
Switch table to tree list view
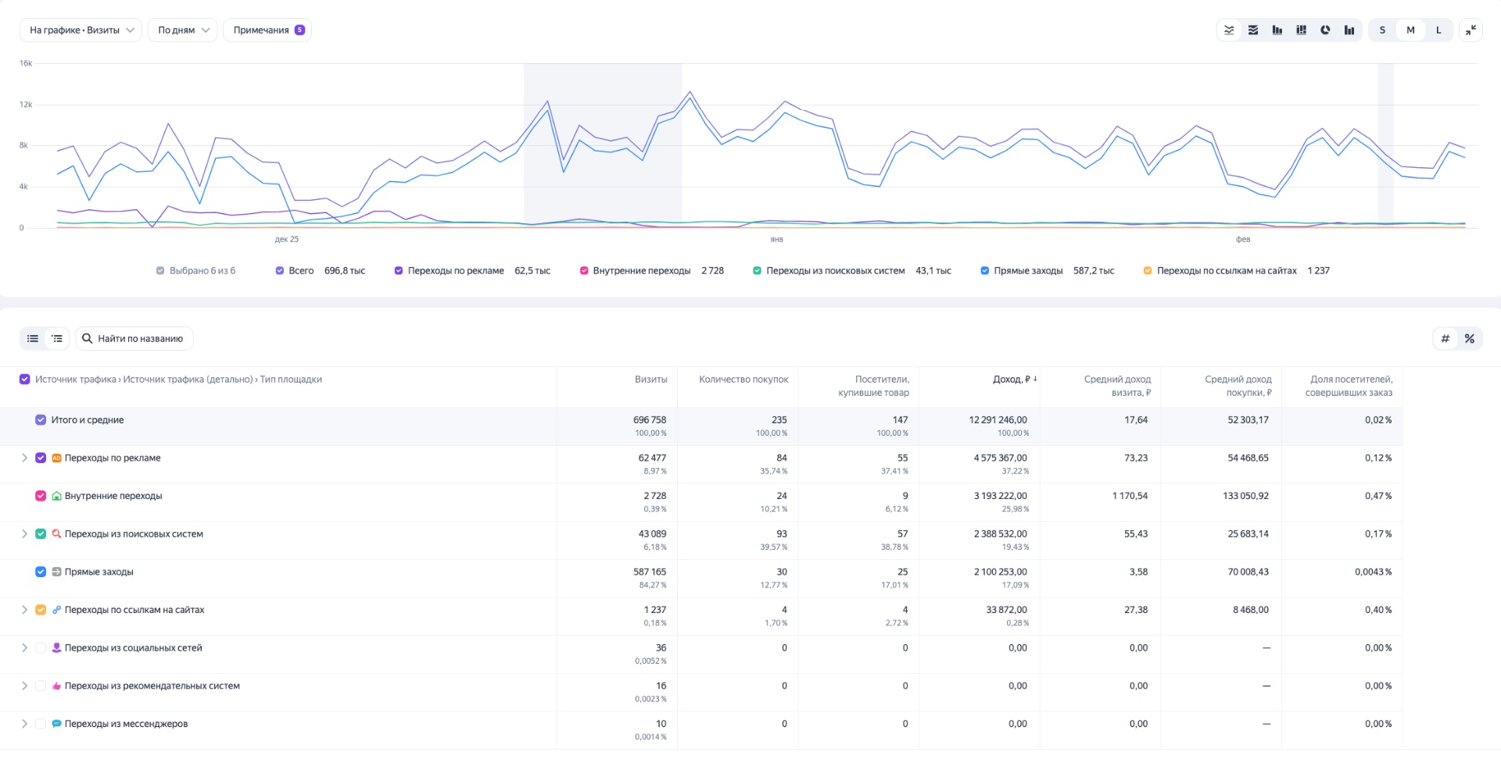click(x=57, y=339)
